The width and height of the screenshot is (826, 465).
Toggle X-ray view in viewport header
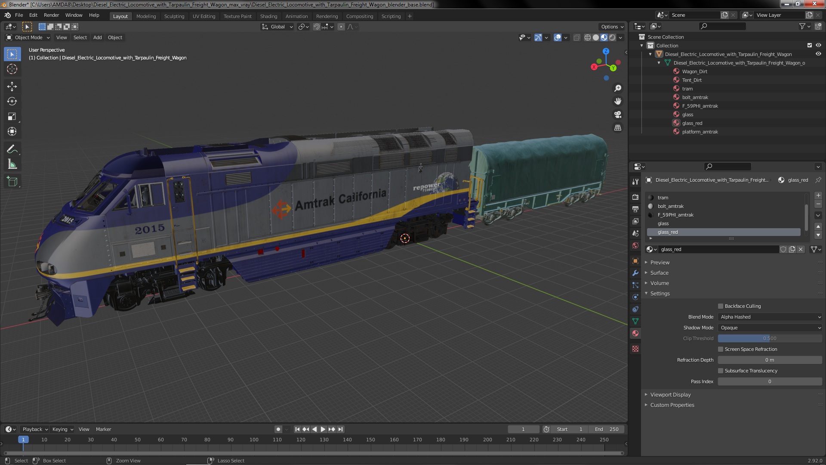(577, 37)
